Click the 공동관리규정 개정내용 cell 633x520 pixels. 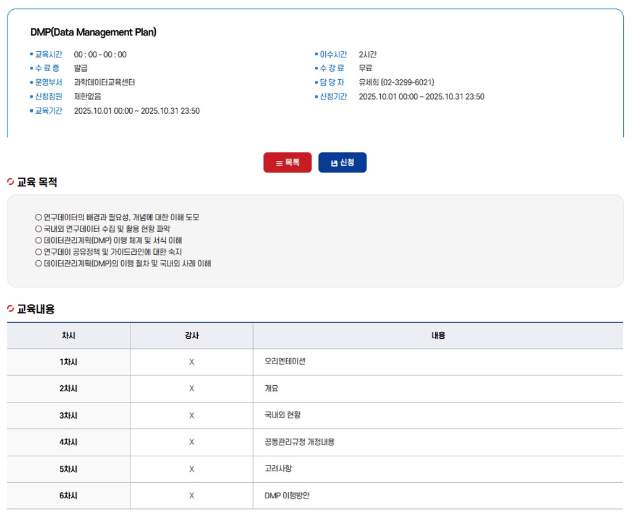(299, 442)
